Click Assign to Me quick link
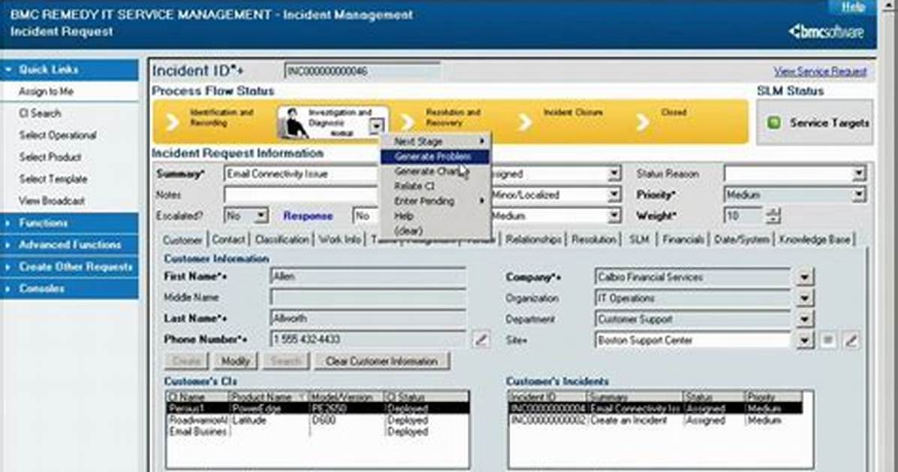 (x=46, y=92)
